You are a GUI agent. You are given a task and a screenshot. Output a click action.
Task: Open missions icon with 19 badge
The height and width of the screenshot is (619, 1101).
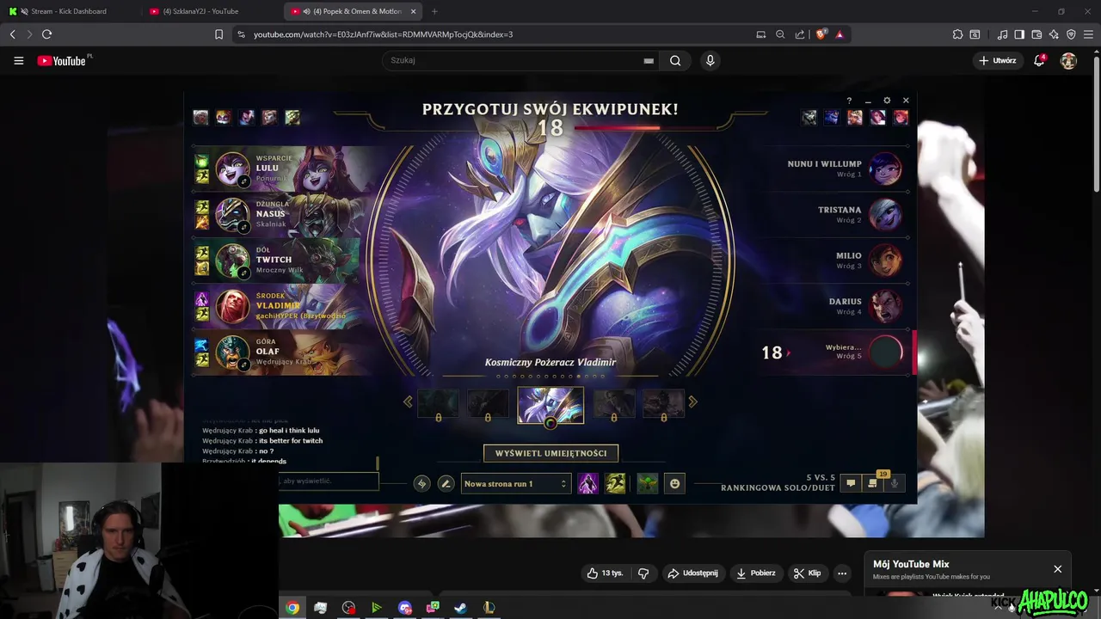pyautogui.click(x=872, y=483)
